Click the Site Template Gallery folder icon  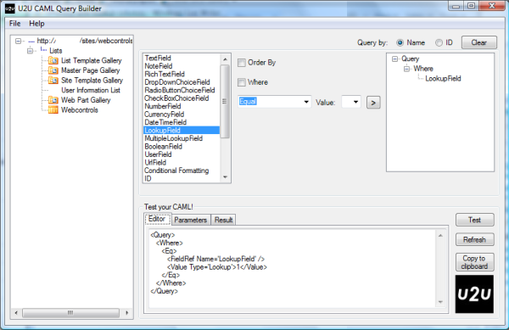(x=53, y=80)
